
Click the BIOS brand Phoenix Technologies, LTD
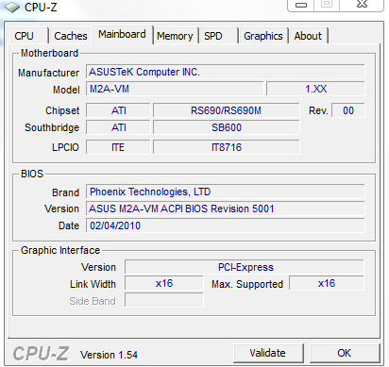pyautogui.click(x=226, y=192)
